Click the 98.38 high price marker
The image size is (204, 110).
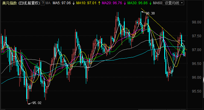pos(150,13)
